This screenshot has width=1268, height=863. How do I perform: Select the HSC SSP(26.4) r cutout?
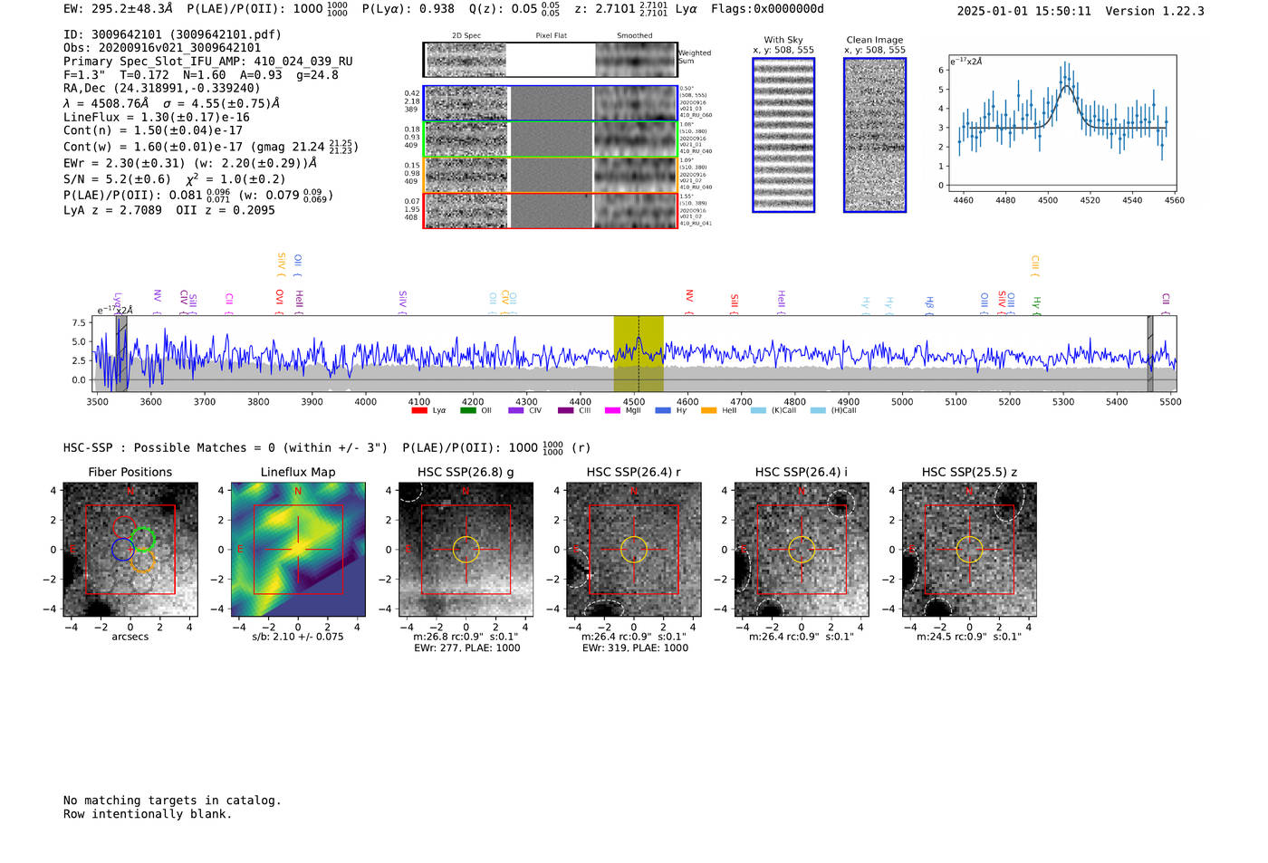pyautogui.click(x=634, y=550)
